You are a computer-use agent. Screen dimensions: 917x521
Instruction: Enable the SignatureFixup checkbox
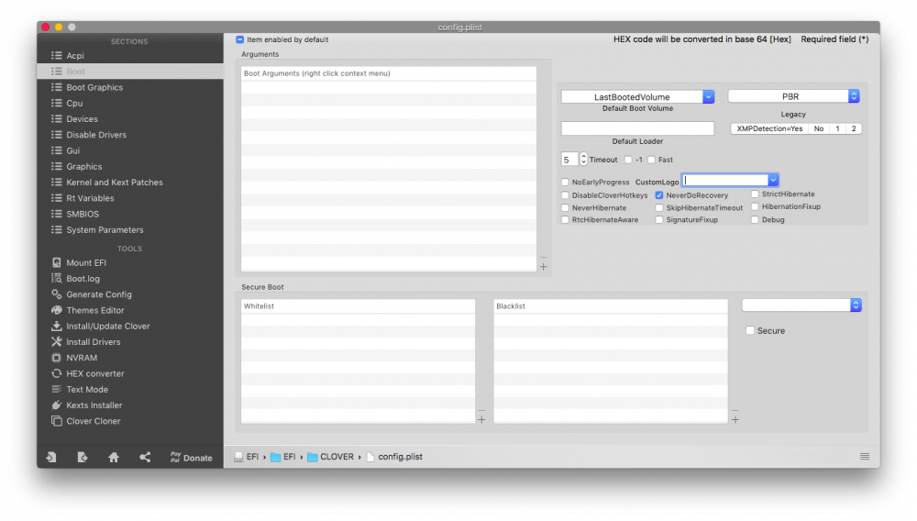coord(659,220)
